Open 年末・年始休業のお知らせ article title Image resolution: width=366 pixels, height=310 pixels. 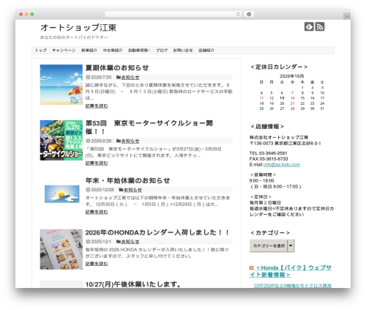127,180
